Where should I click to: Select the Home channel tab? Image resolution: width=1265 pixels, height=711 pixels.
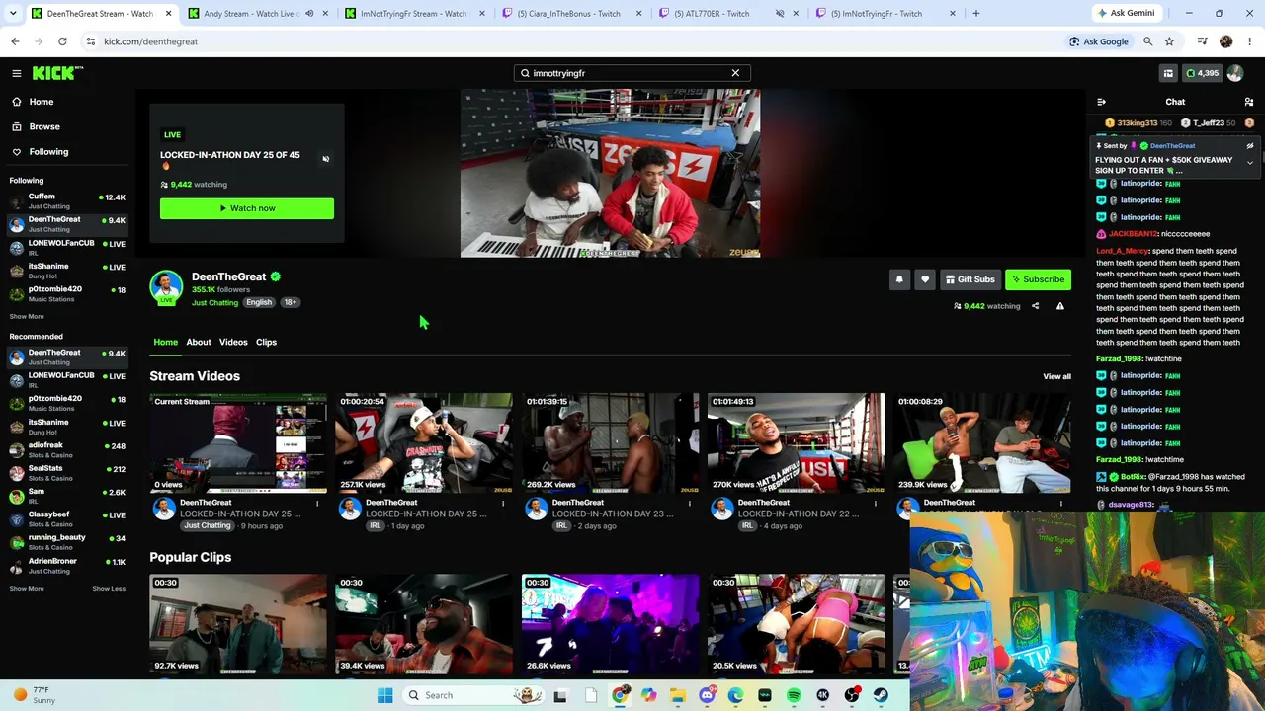click(x=165, y=342)
